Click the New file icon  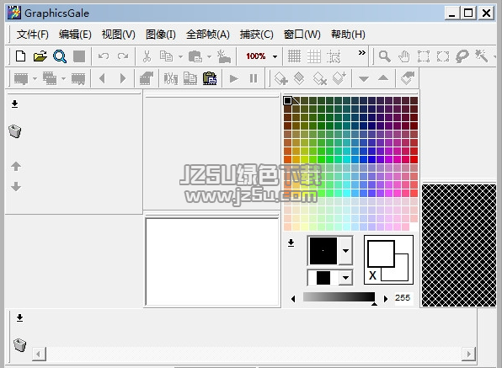click(21, 56)
